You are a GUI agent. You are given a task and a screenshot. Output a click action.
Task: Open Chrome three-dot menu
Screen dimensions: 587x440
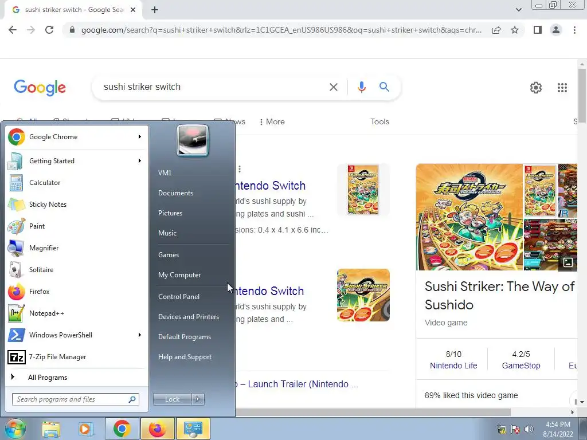point(574,30)
